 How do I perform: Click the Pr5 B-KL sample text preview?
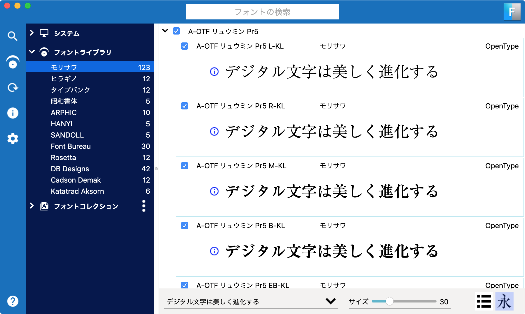pos(332,251)
